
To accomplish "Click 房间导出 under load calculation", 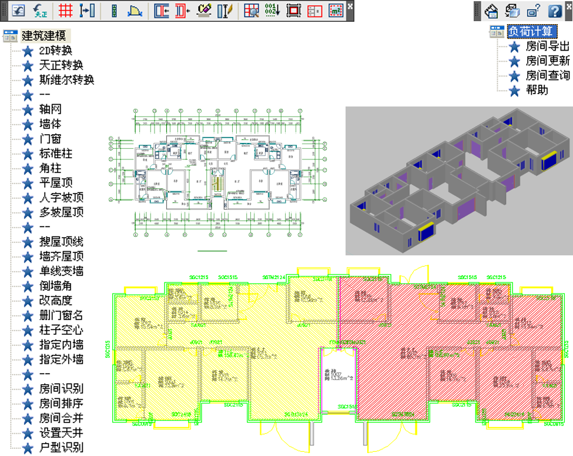I will tap(547, 46).
